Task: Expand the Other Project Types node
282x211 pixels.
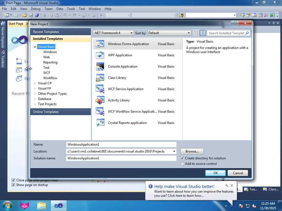Action: [x=35, y=94]
